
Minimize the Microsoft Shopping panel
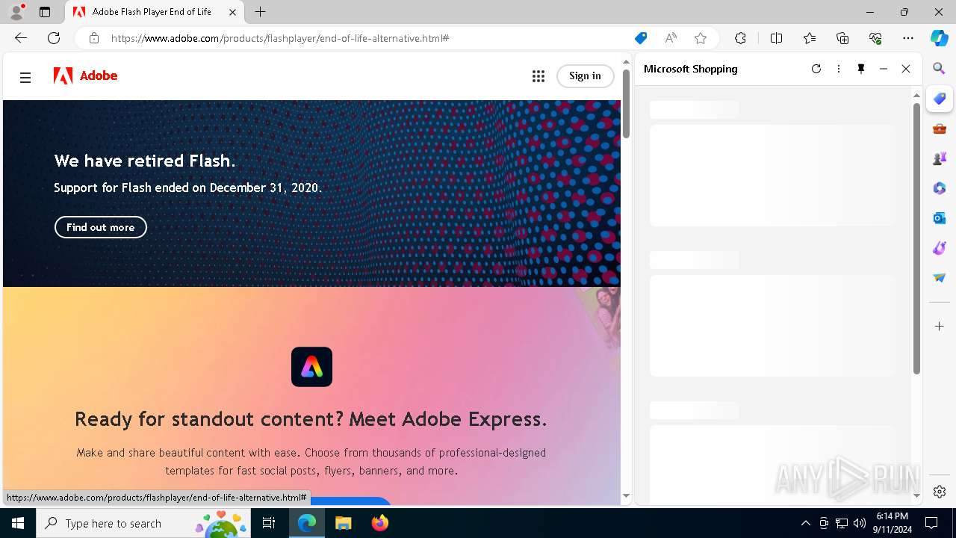pyautogui.click(x=884, y=69)
